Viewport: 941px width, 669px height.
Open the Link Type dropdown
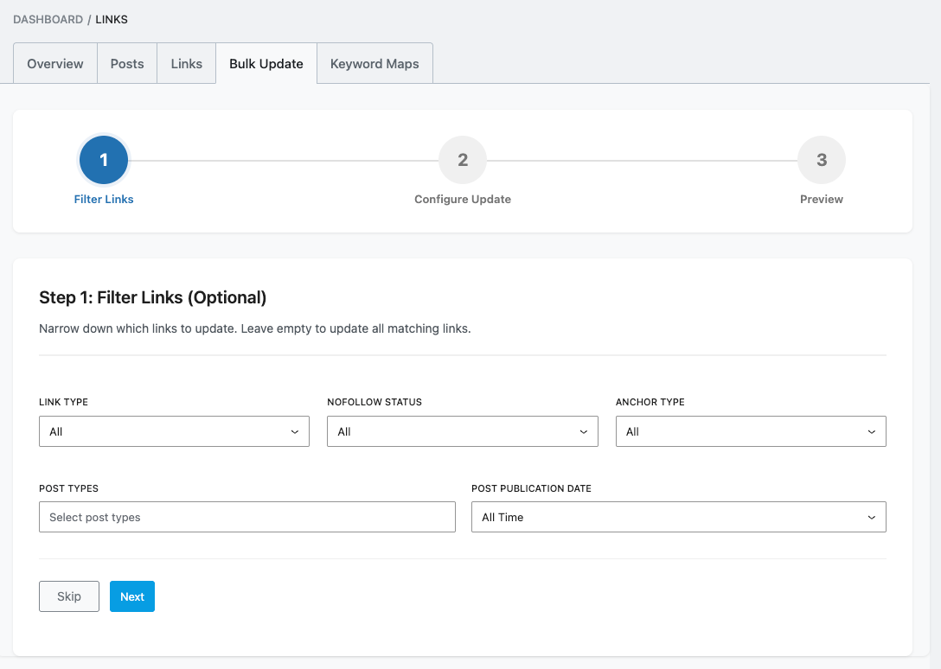[174, 430]
